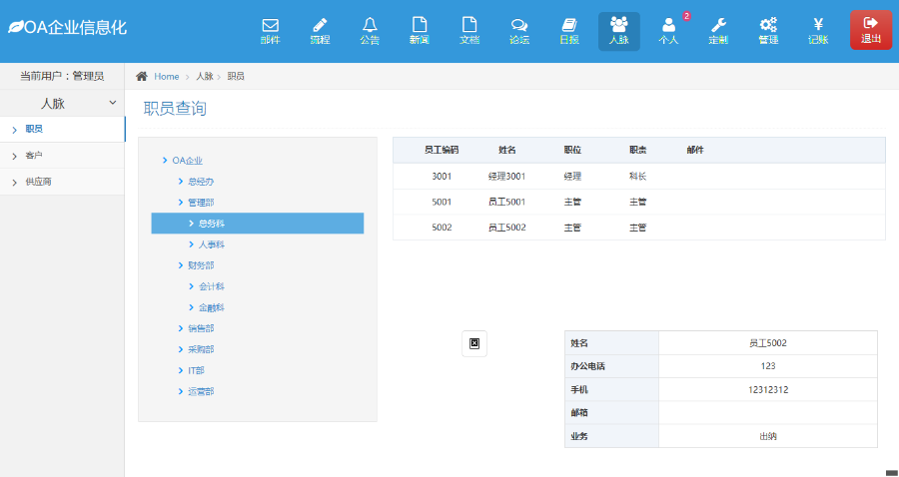Select the highlighted 总务科 tree node

(x=258, y=224)
